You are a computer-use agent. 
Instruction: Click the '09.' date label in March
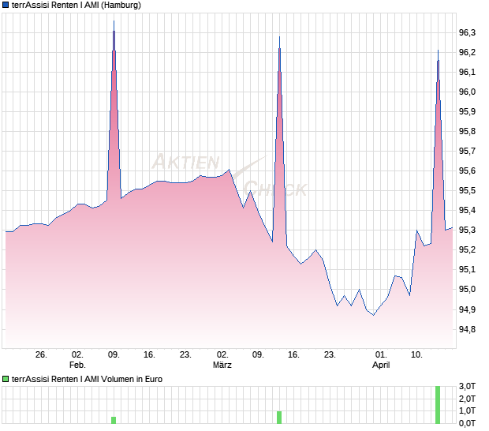tap(258, 355)
